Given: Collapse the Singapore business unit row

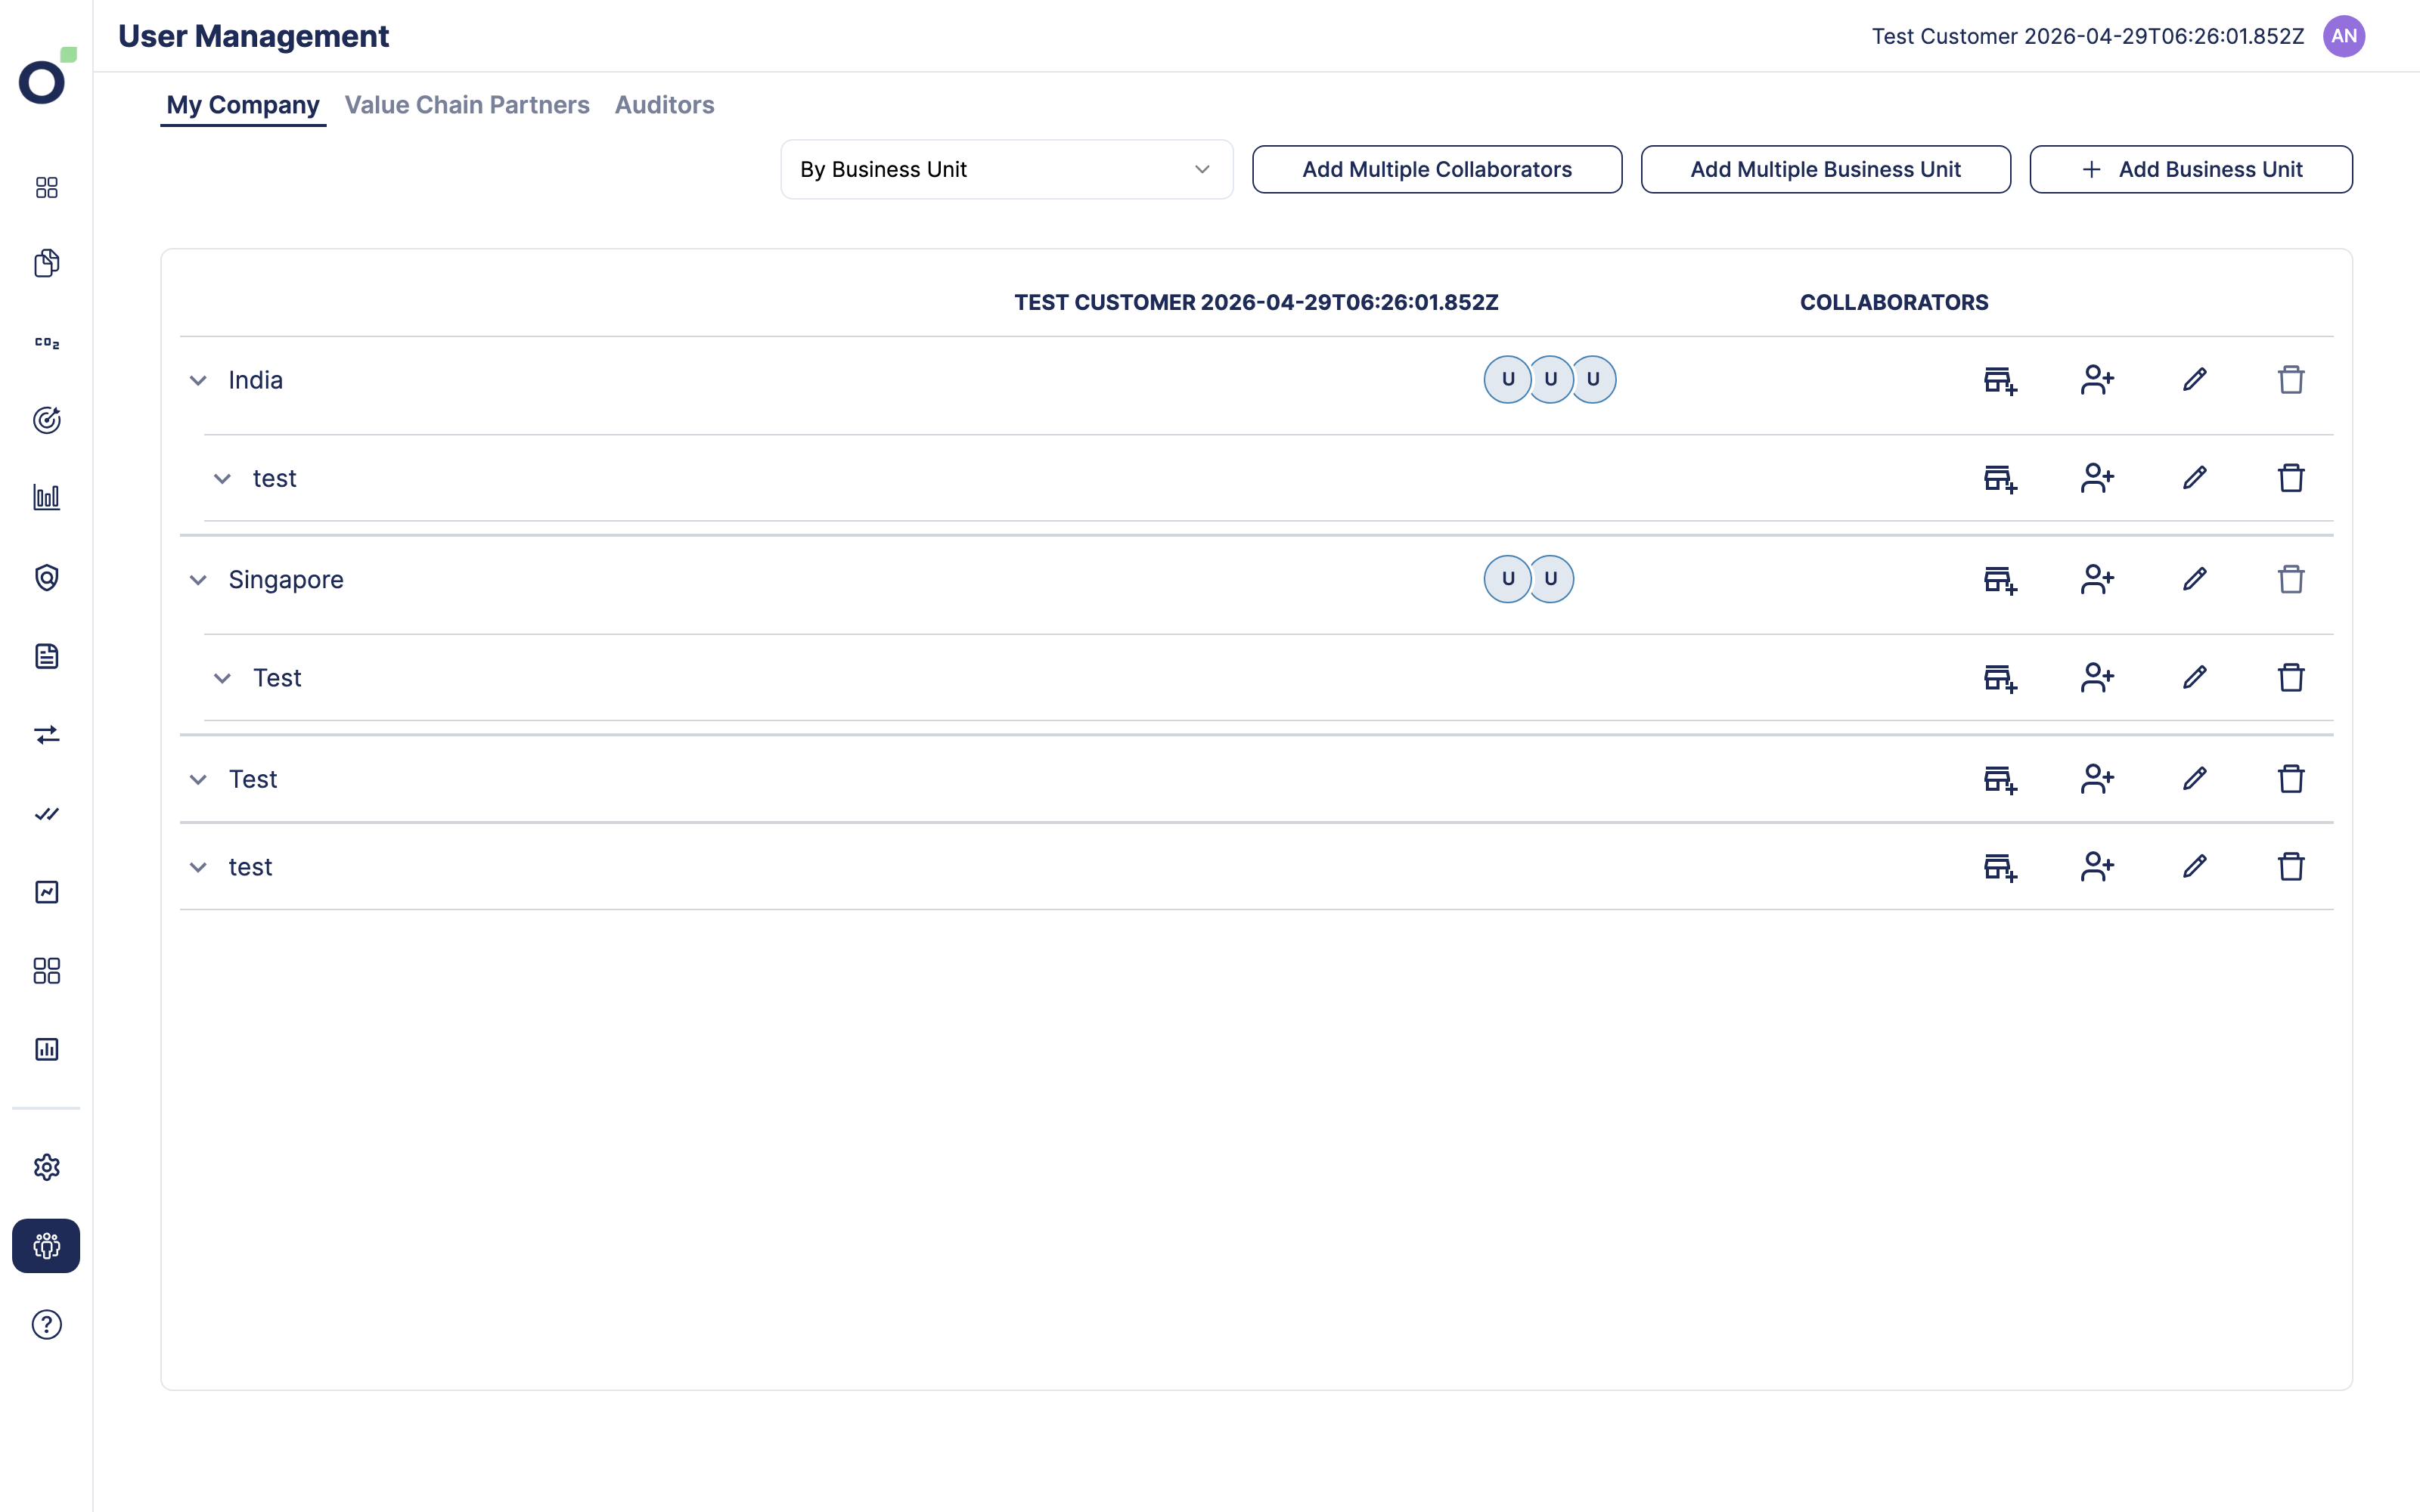Looking at the screenshot, I should (x=198, y=579).
